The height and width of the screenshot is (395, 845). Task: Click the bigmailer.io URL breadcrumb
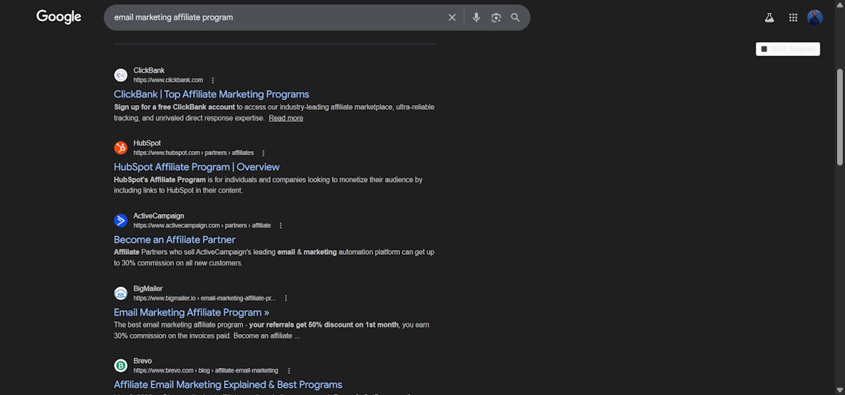tap(204, 298)
